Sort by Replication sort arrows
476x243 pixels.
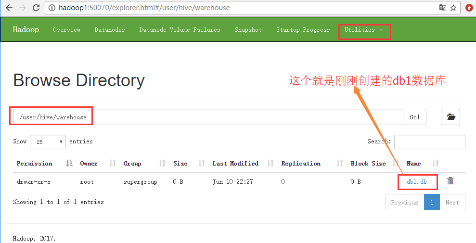pyautogui.click(x=340, y=163)
